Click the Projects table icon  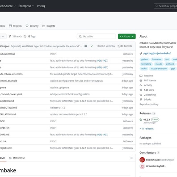(10, 26)
